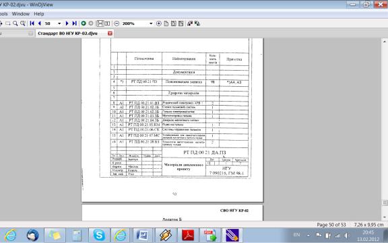Open the Calculator taskbar button

pos(77,235)
